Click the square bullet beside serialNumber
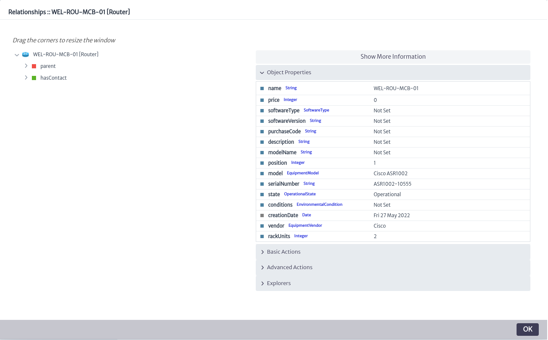The height and width of the screenshot is (340, 548). click(262, 184)
